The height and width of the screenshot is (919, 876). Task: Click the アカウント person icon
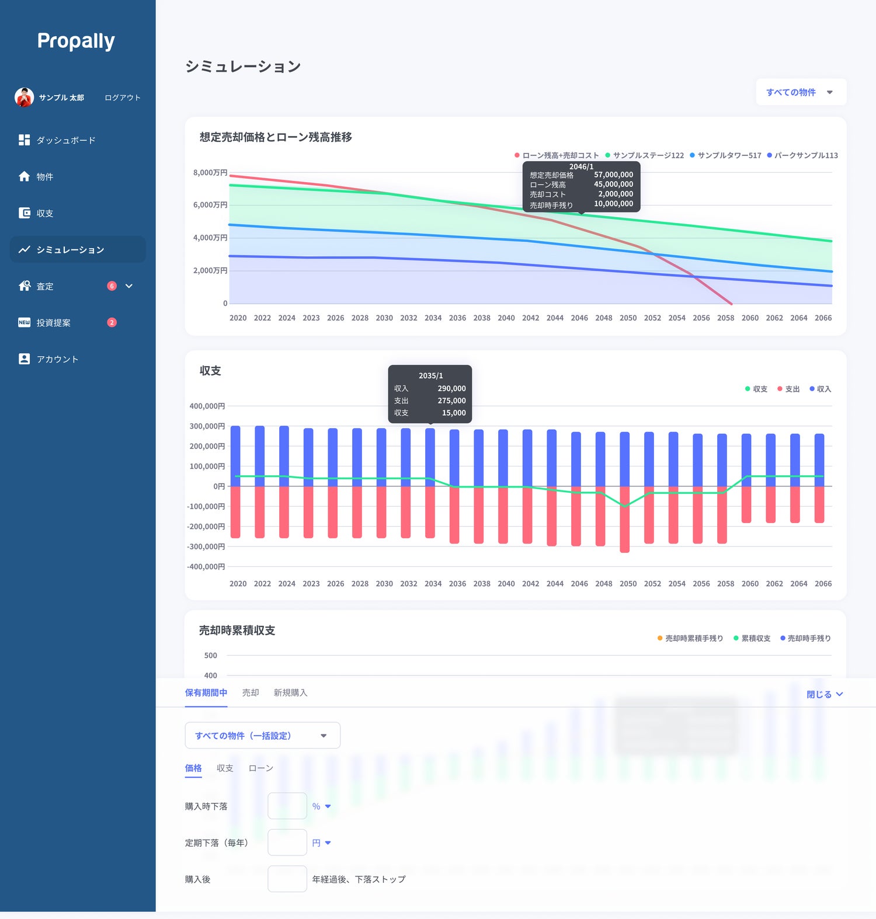[24, 359]
